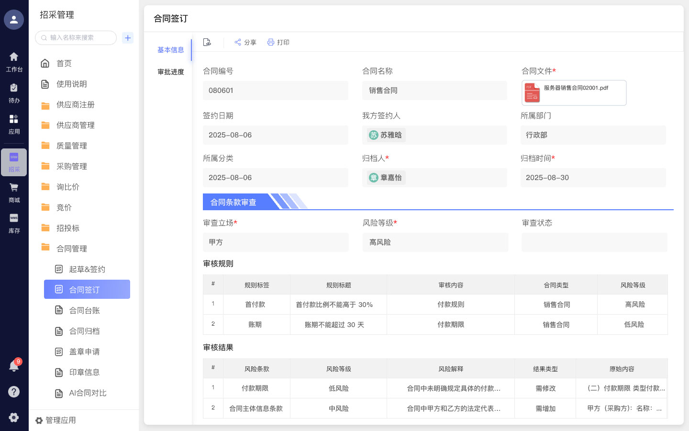
Task: Click 管理应用 at sidebar bottom
Action: click(56, 420)
